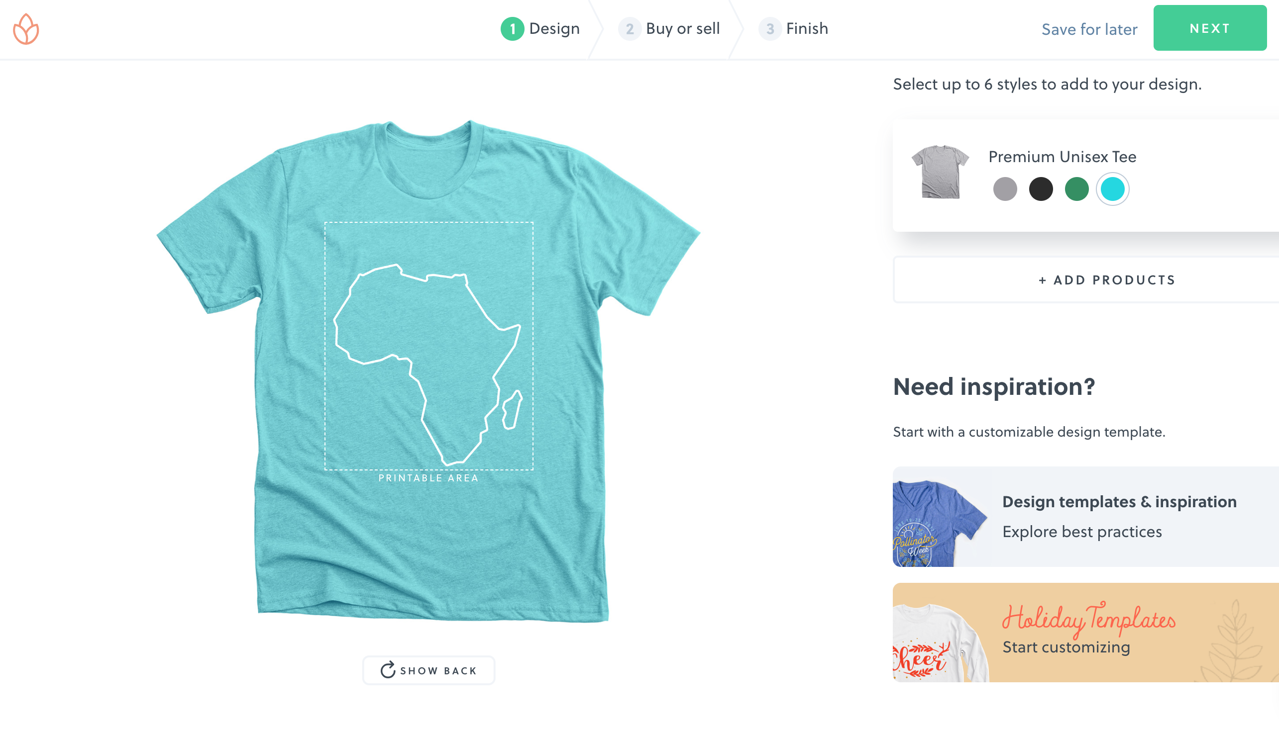
Task: Click step 2 number circle
Action: click(x=629, y=29)
